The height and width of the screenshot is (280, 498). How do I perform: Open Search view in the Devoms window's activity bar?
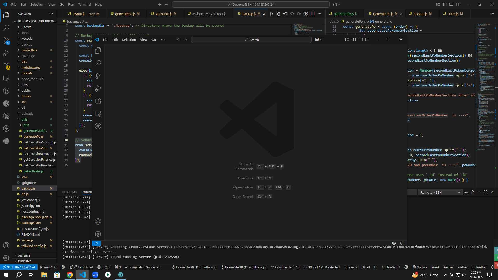(6, 28)
